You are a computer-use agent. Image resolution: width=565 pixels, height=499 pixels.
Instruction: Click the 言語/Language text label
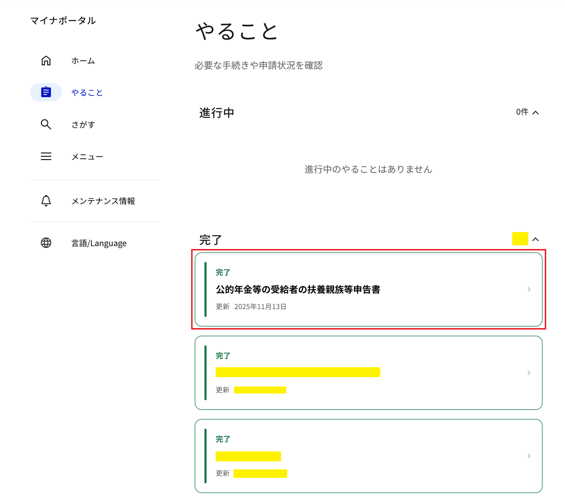99,243
